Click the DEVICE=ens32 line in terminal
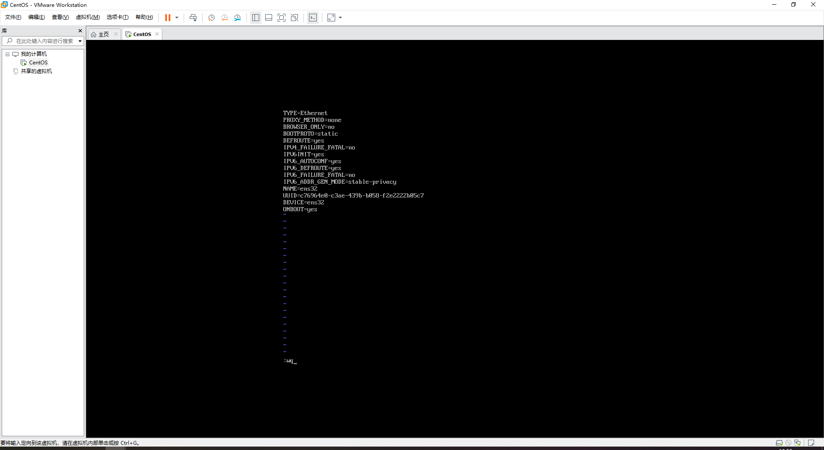Viewport: 824px width, 450px height. click(x=303, y=203)
